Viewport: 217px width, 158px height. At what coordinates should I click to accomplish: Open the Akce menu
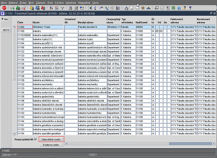(4, 3)
